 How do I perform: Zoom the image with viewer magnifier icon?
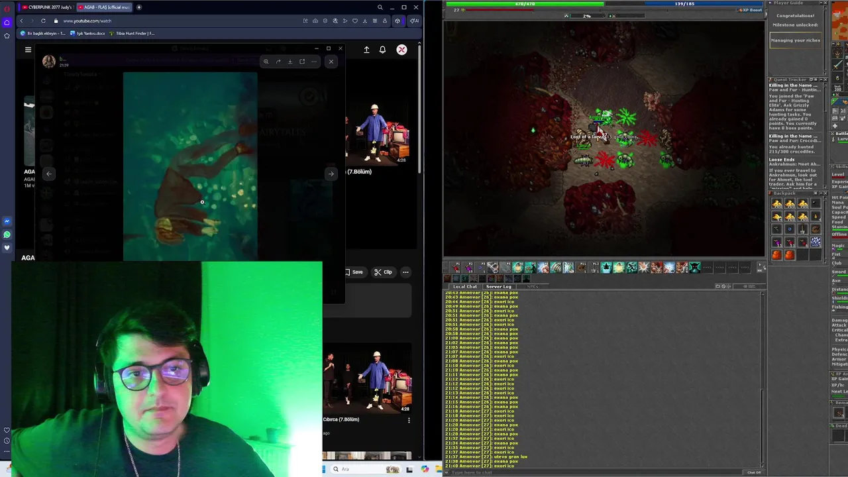pos(266,62)
